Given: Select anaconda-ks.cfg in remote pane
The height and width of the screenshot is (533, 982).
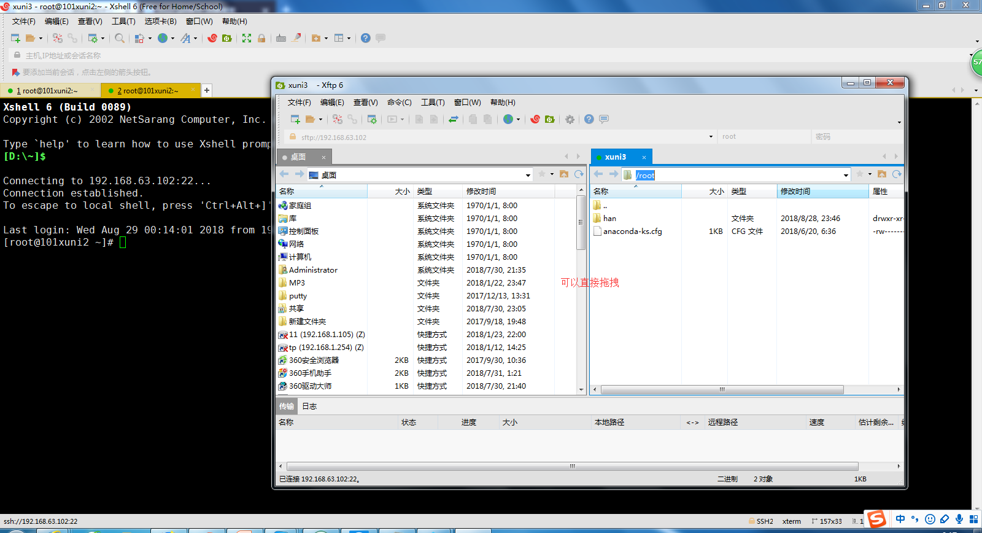Looking at the screenshot, I should click(632, 231).
